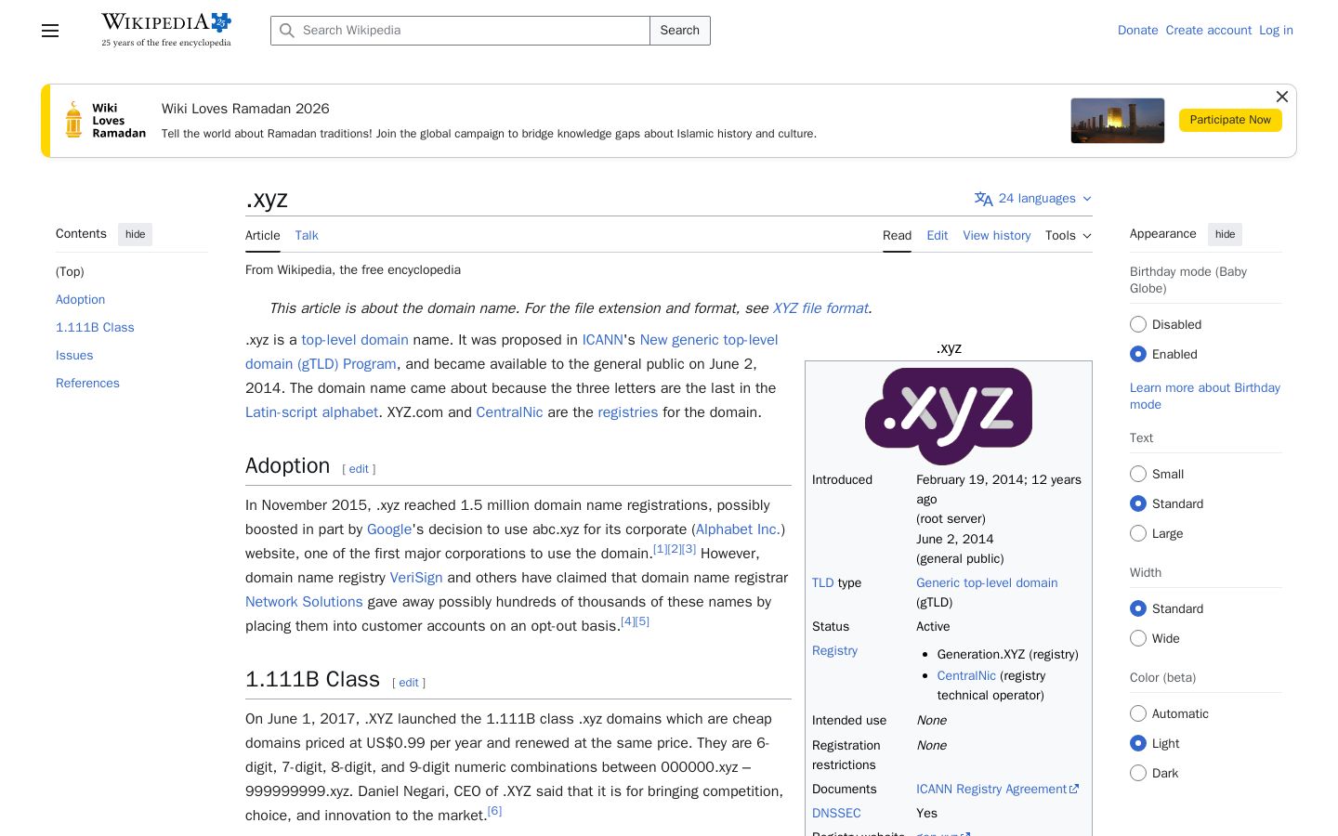Screen dimensions: 1338x836
Task: Click Create account link
Action: pyautogui.click(x=1209, y=31)
